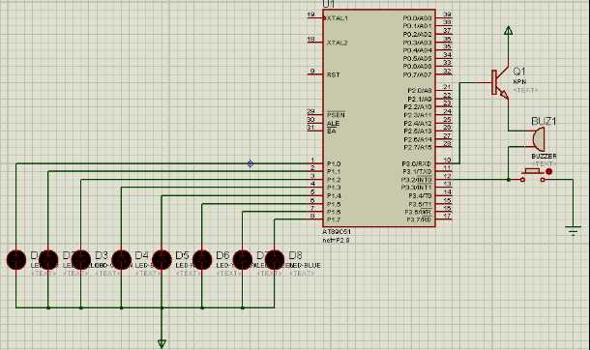Image resolution: width=590 pixels, height=350 pixels.
Task: Click the EA pin label
Action: point(332,131)
